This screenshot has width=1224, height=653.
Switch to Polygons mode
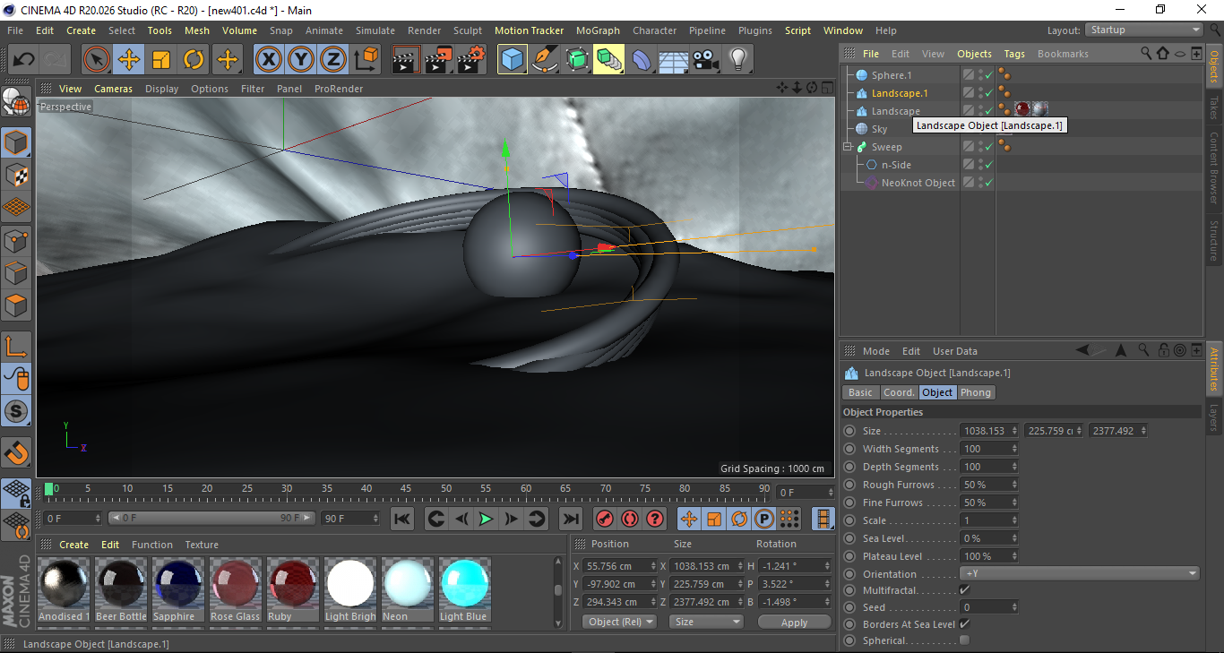click(x=17, y=305)
